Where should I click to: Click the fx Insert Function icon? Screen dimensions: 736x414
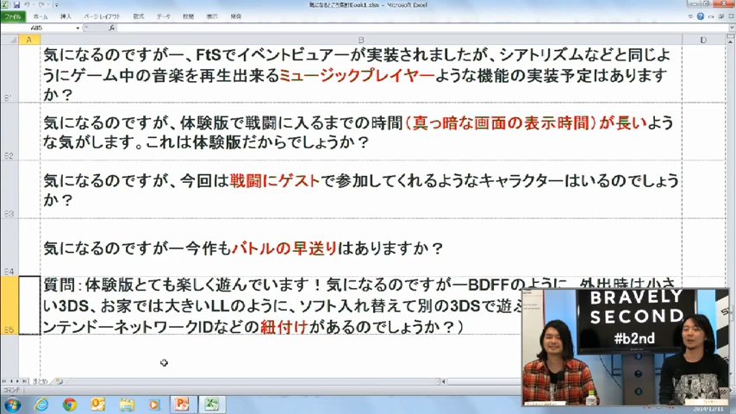pos(111,28)
